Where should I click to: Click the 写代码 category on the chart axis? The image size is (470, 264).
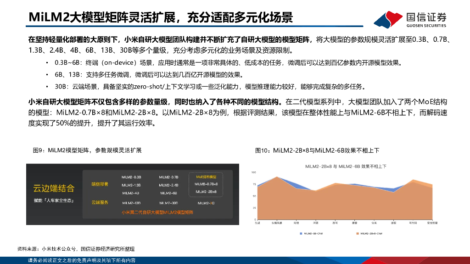[x=412, y=223]
